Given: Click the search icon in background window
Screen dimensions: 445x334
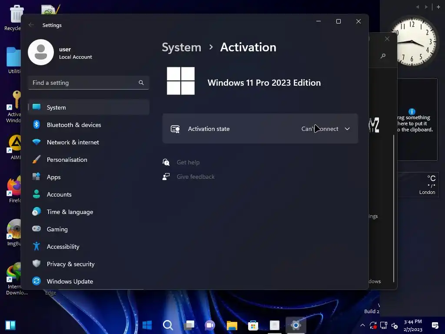Looking at the screenshot, I should pos(383,56).
